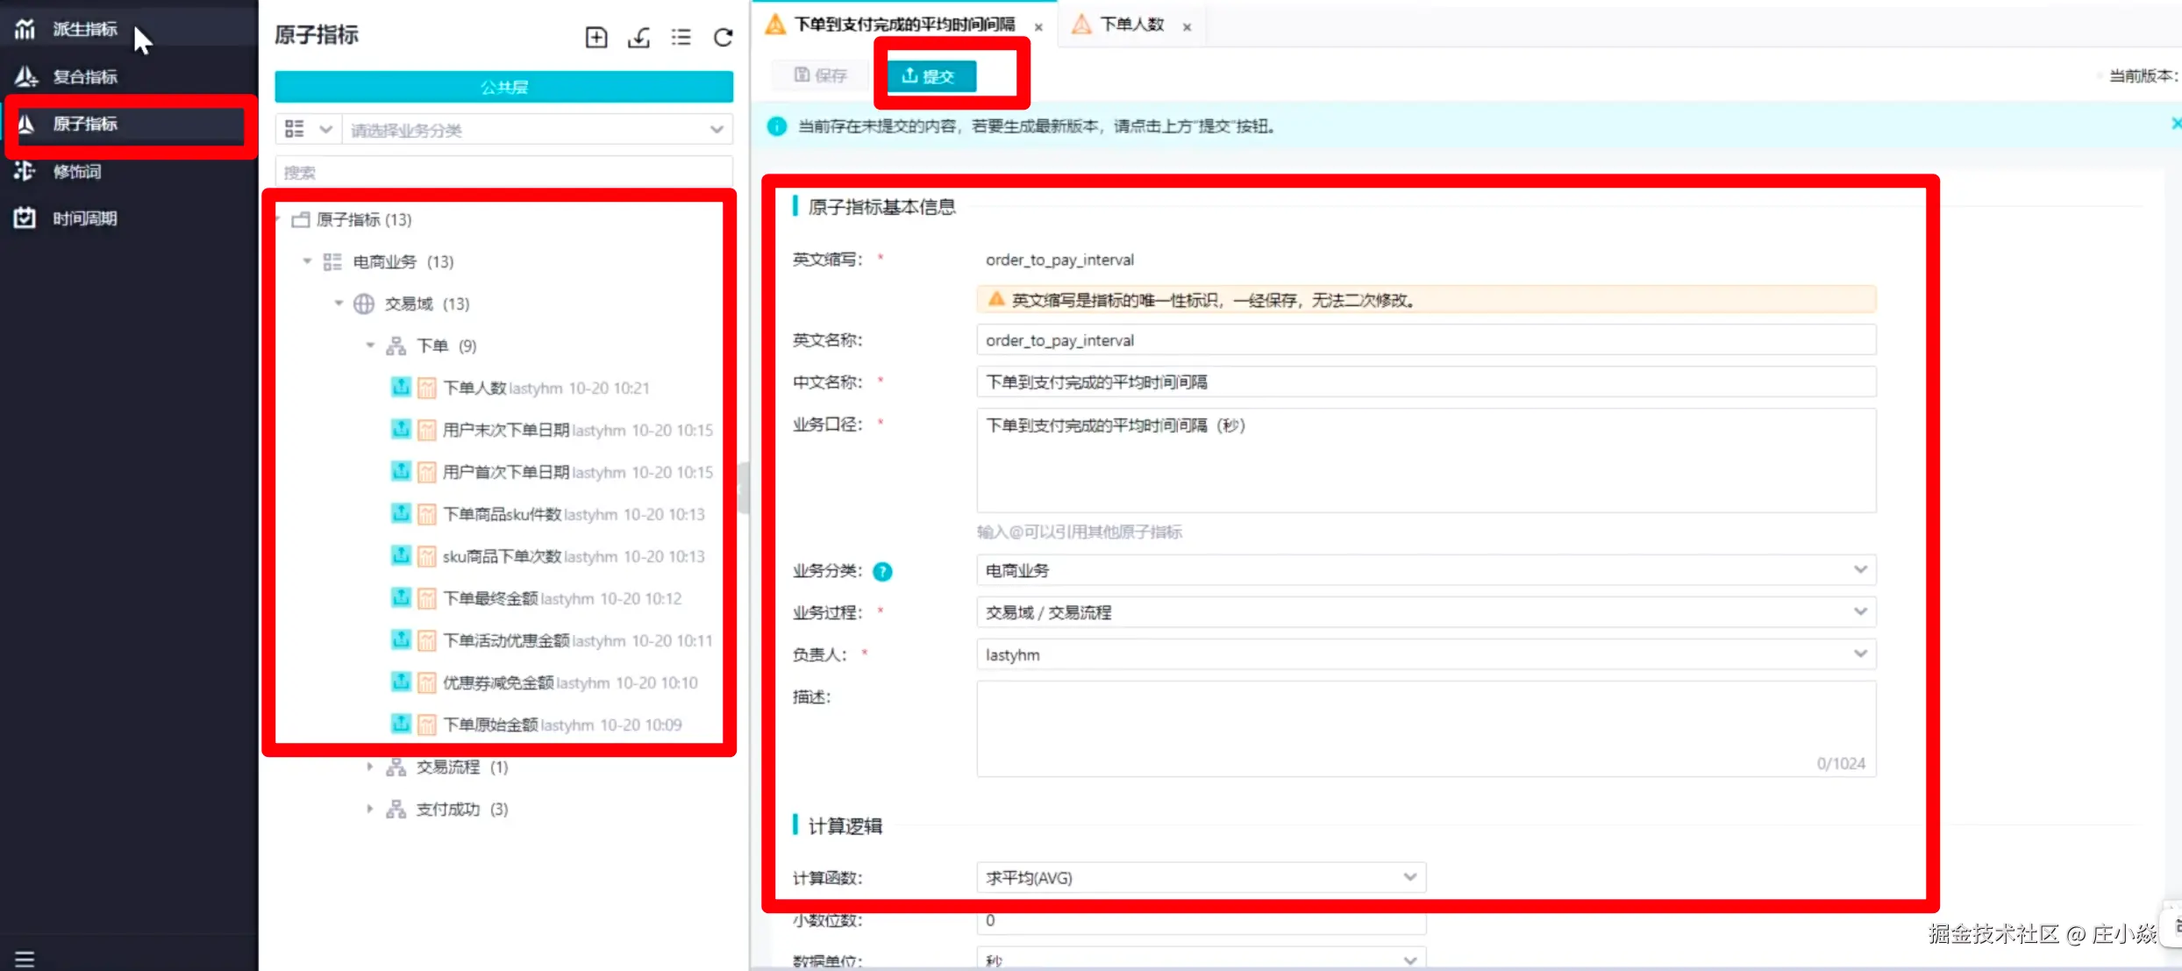Expand the 支付成功 tree node
The image size is (2182, 971).
[x=370, y=810]
